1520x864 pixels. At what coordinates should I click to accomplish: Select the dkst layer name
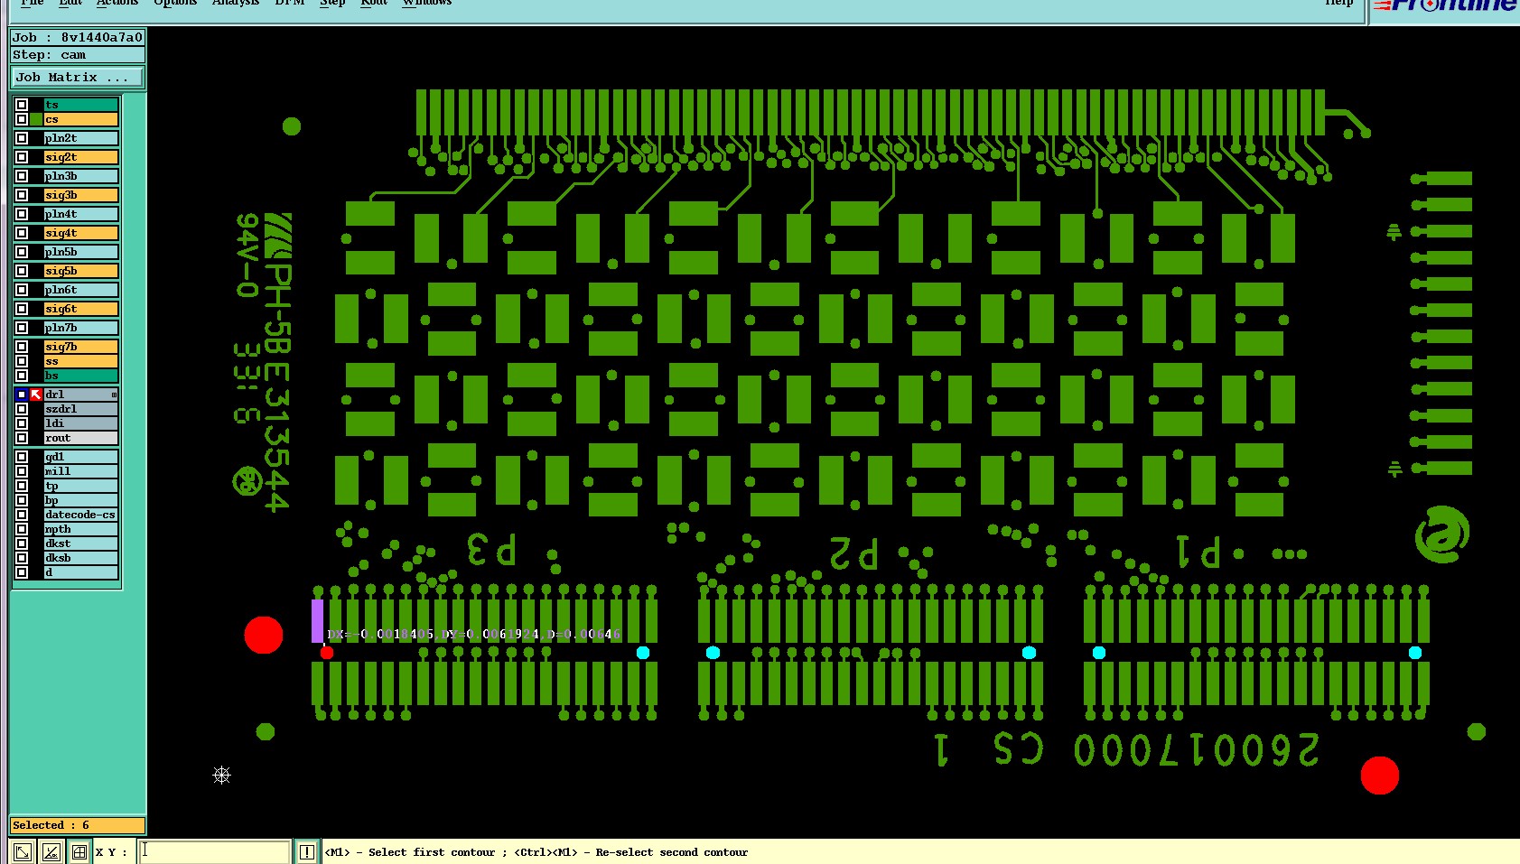[81, 543]
